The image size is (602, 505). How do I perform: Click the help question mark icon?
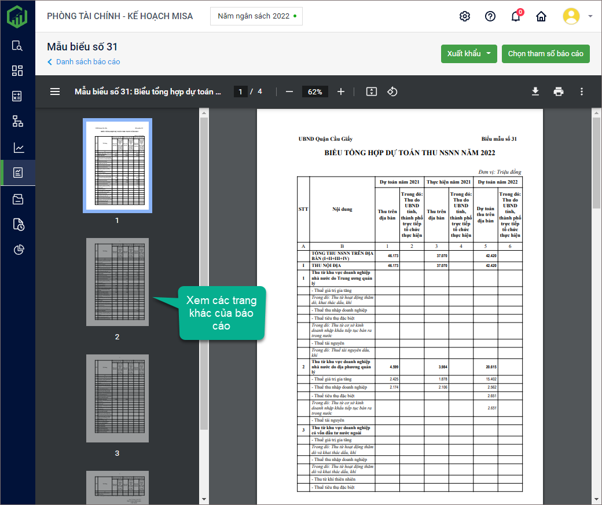490,16
